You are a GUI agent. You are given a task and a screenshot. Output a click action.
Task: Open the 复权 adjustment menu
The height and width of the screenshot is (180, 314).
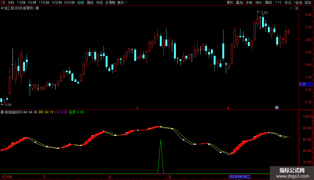click(x=230, y=2)
